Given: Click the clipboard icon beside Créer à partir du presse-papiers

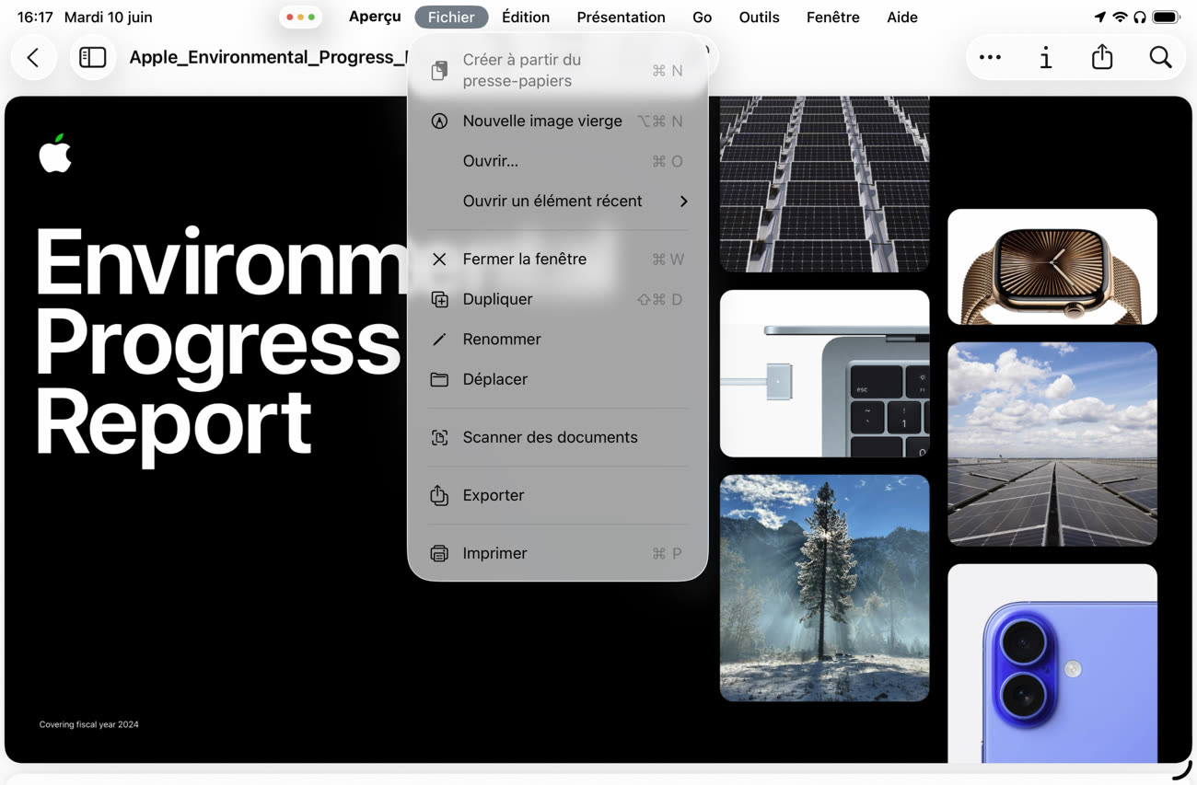Looking at the screenshot, I should point(439,70).
